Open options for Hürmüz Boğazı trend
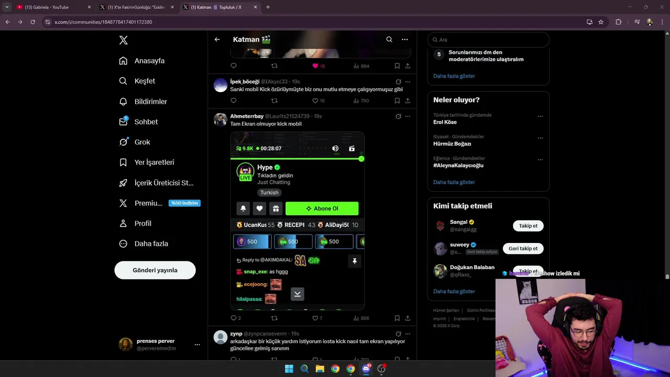The height and width of the screenshot is (377, 670). (540, 138)
